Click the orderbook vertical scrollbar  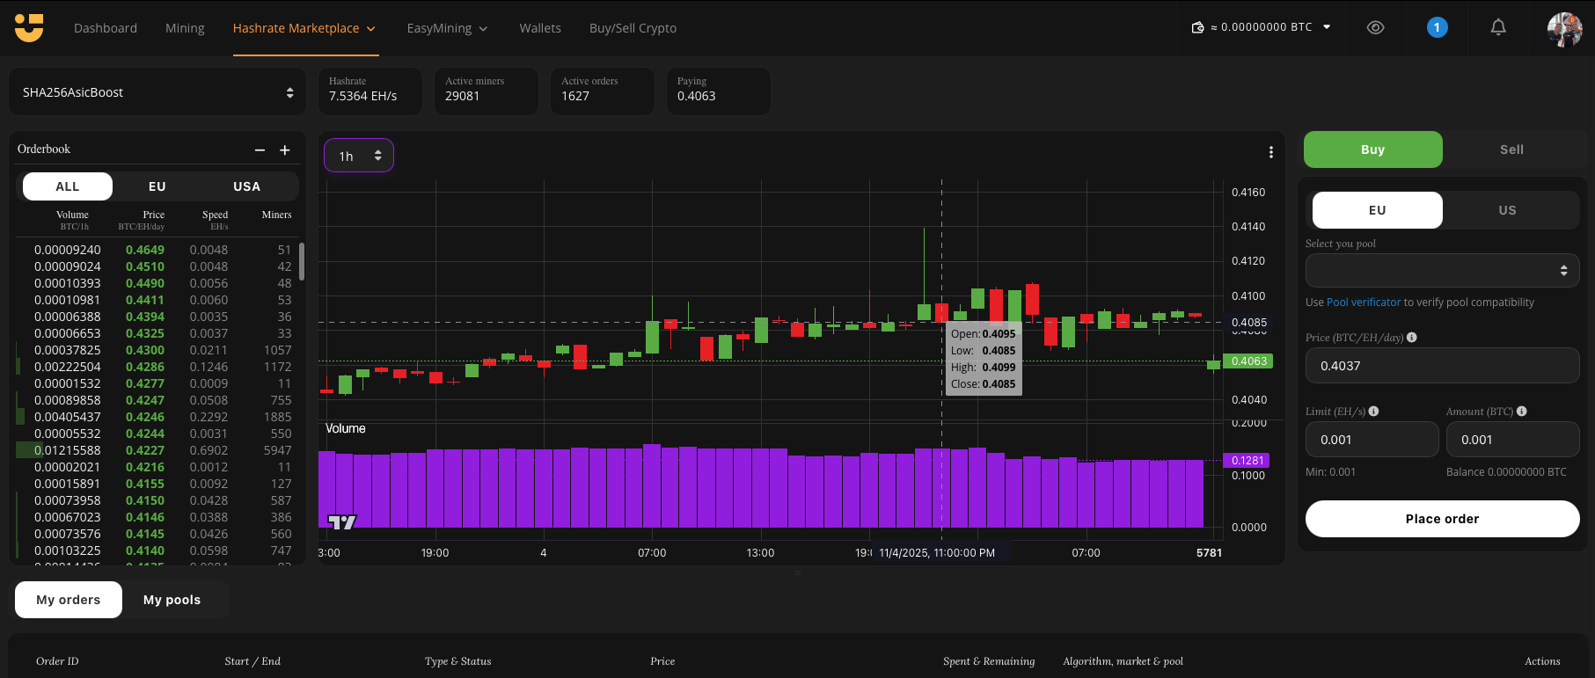(302, 262)
